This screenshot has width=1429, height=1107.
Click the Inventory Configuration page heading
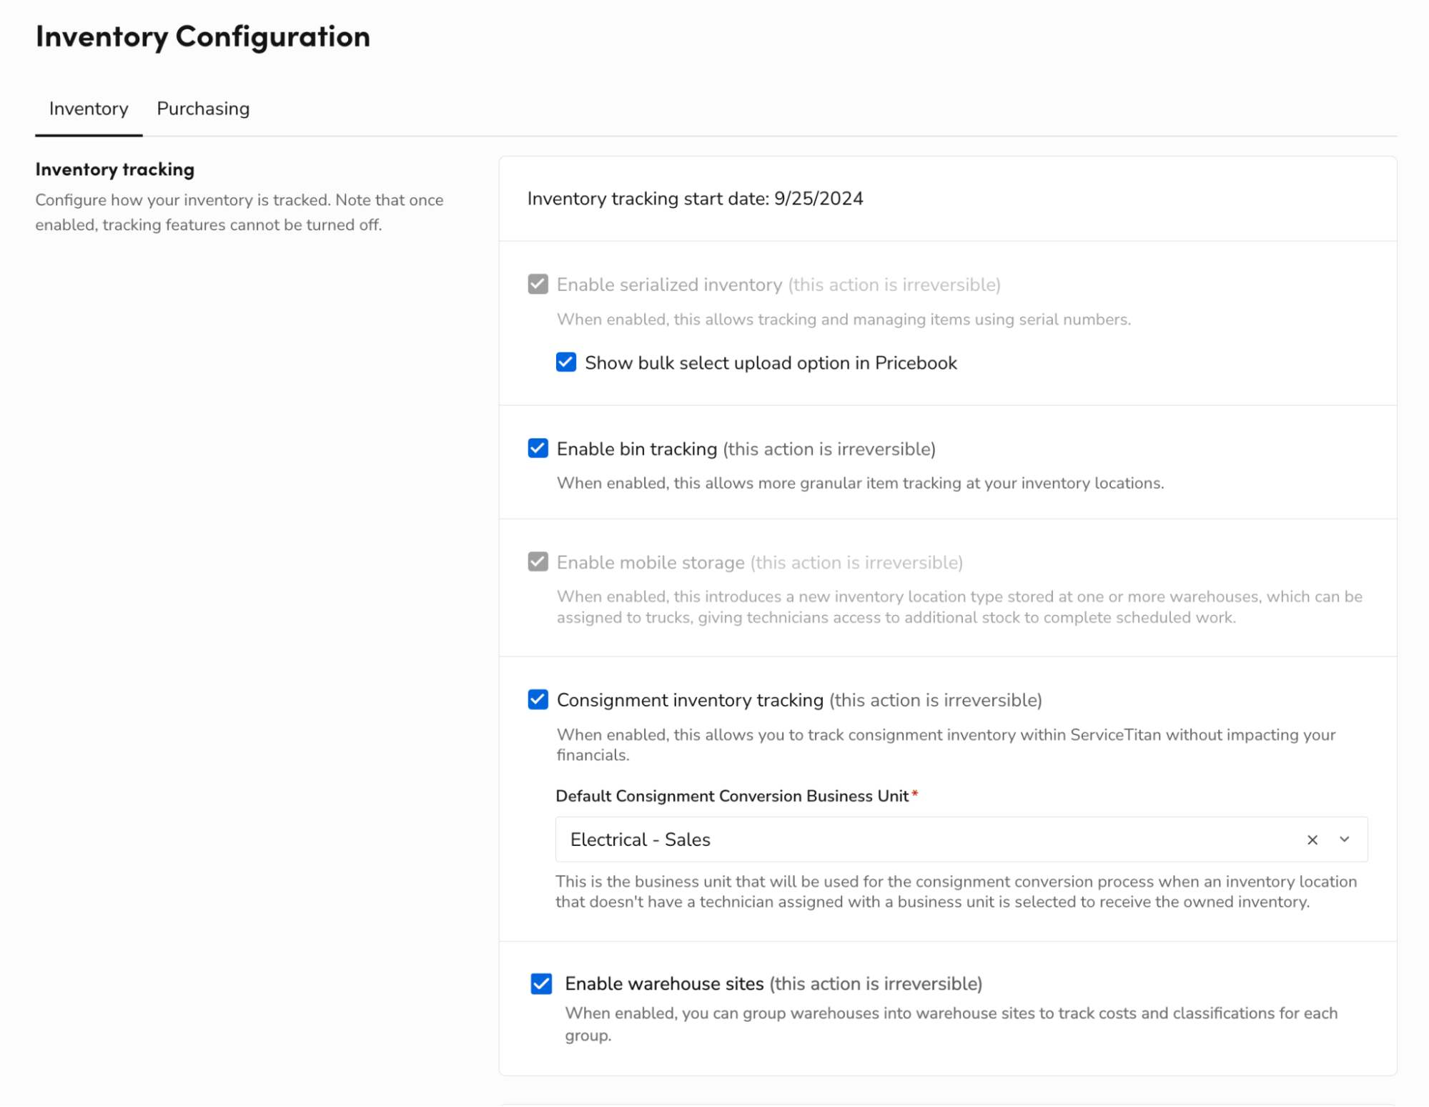[203, 36]
